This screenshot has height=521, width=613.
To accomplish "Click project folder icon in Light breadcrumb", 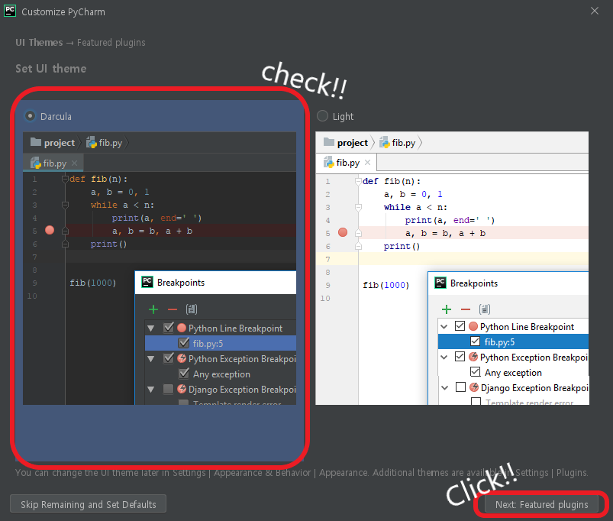I will pyautogui.click(x=329, y=142).
